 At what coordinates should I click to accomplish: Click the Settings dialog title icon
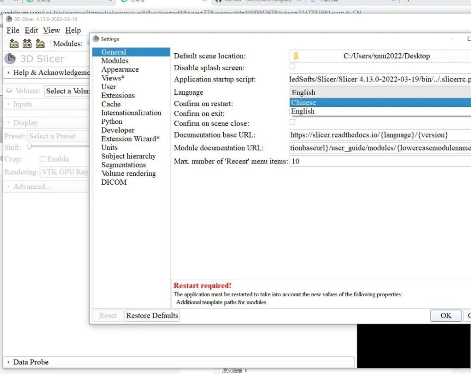click(x=96, y=39)
